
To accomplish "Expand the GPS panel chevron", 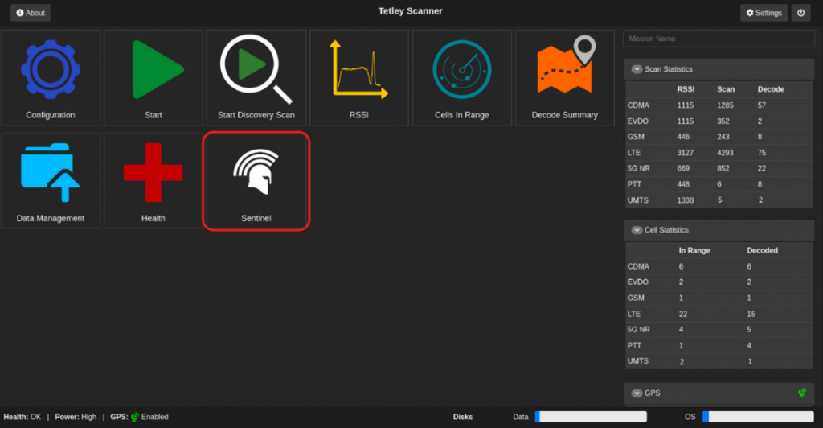I will pos(637,393).
